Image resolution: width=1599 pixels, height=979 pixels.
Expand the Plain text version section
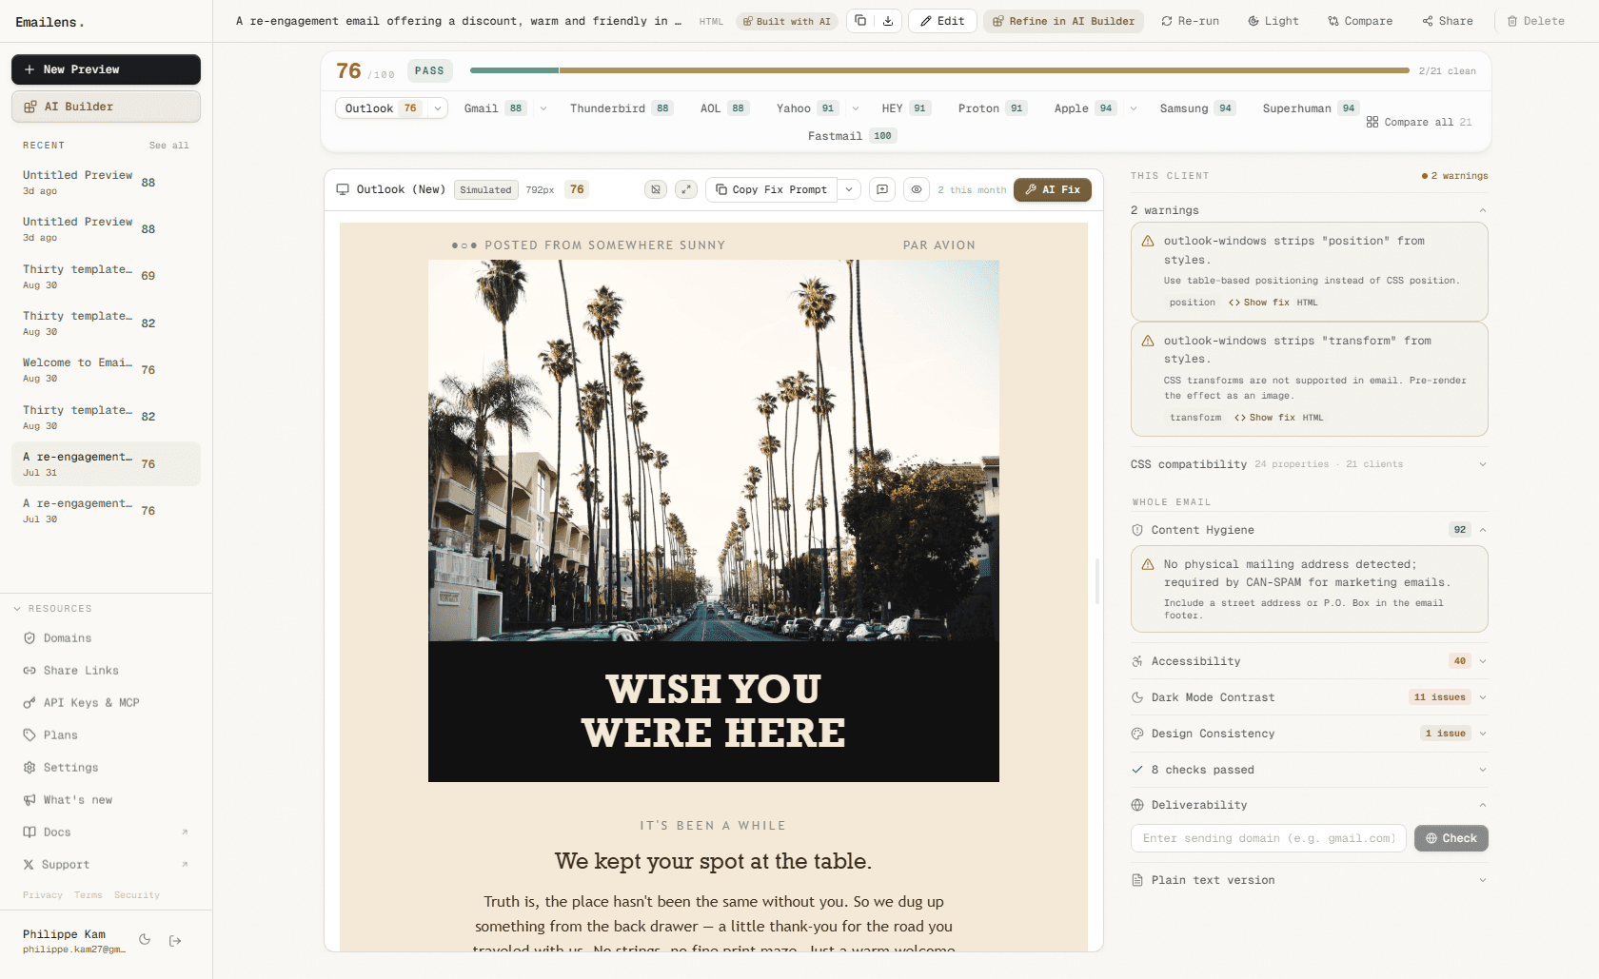(1309, 880)
